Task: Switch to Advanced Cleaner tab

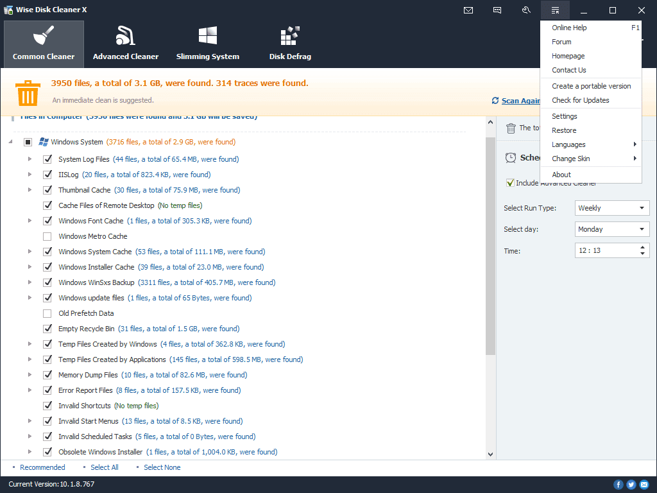Action: point(126,44)
